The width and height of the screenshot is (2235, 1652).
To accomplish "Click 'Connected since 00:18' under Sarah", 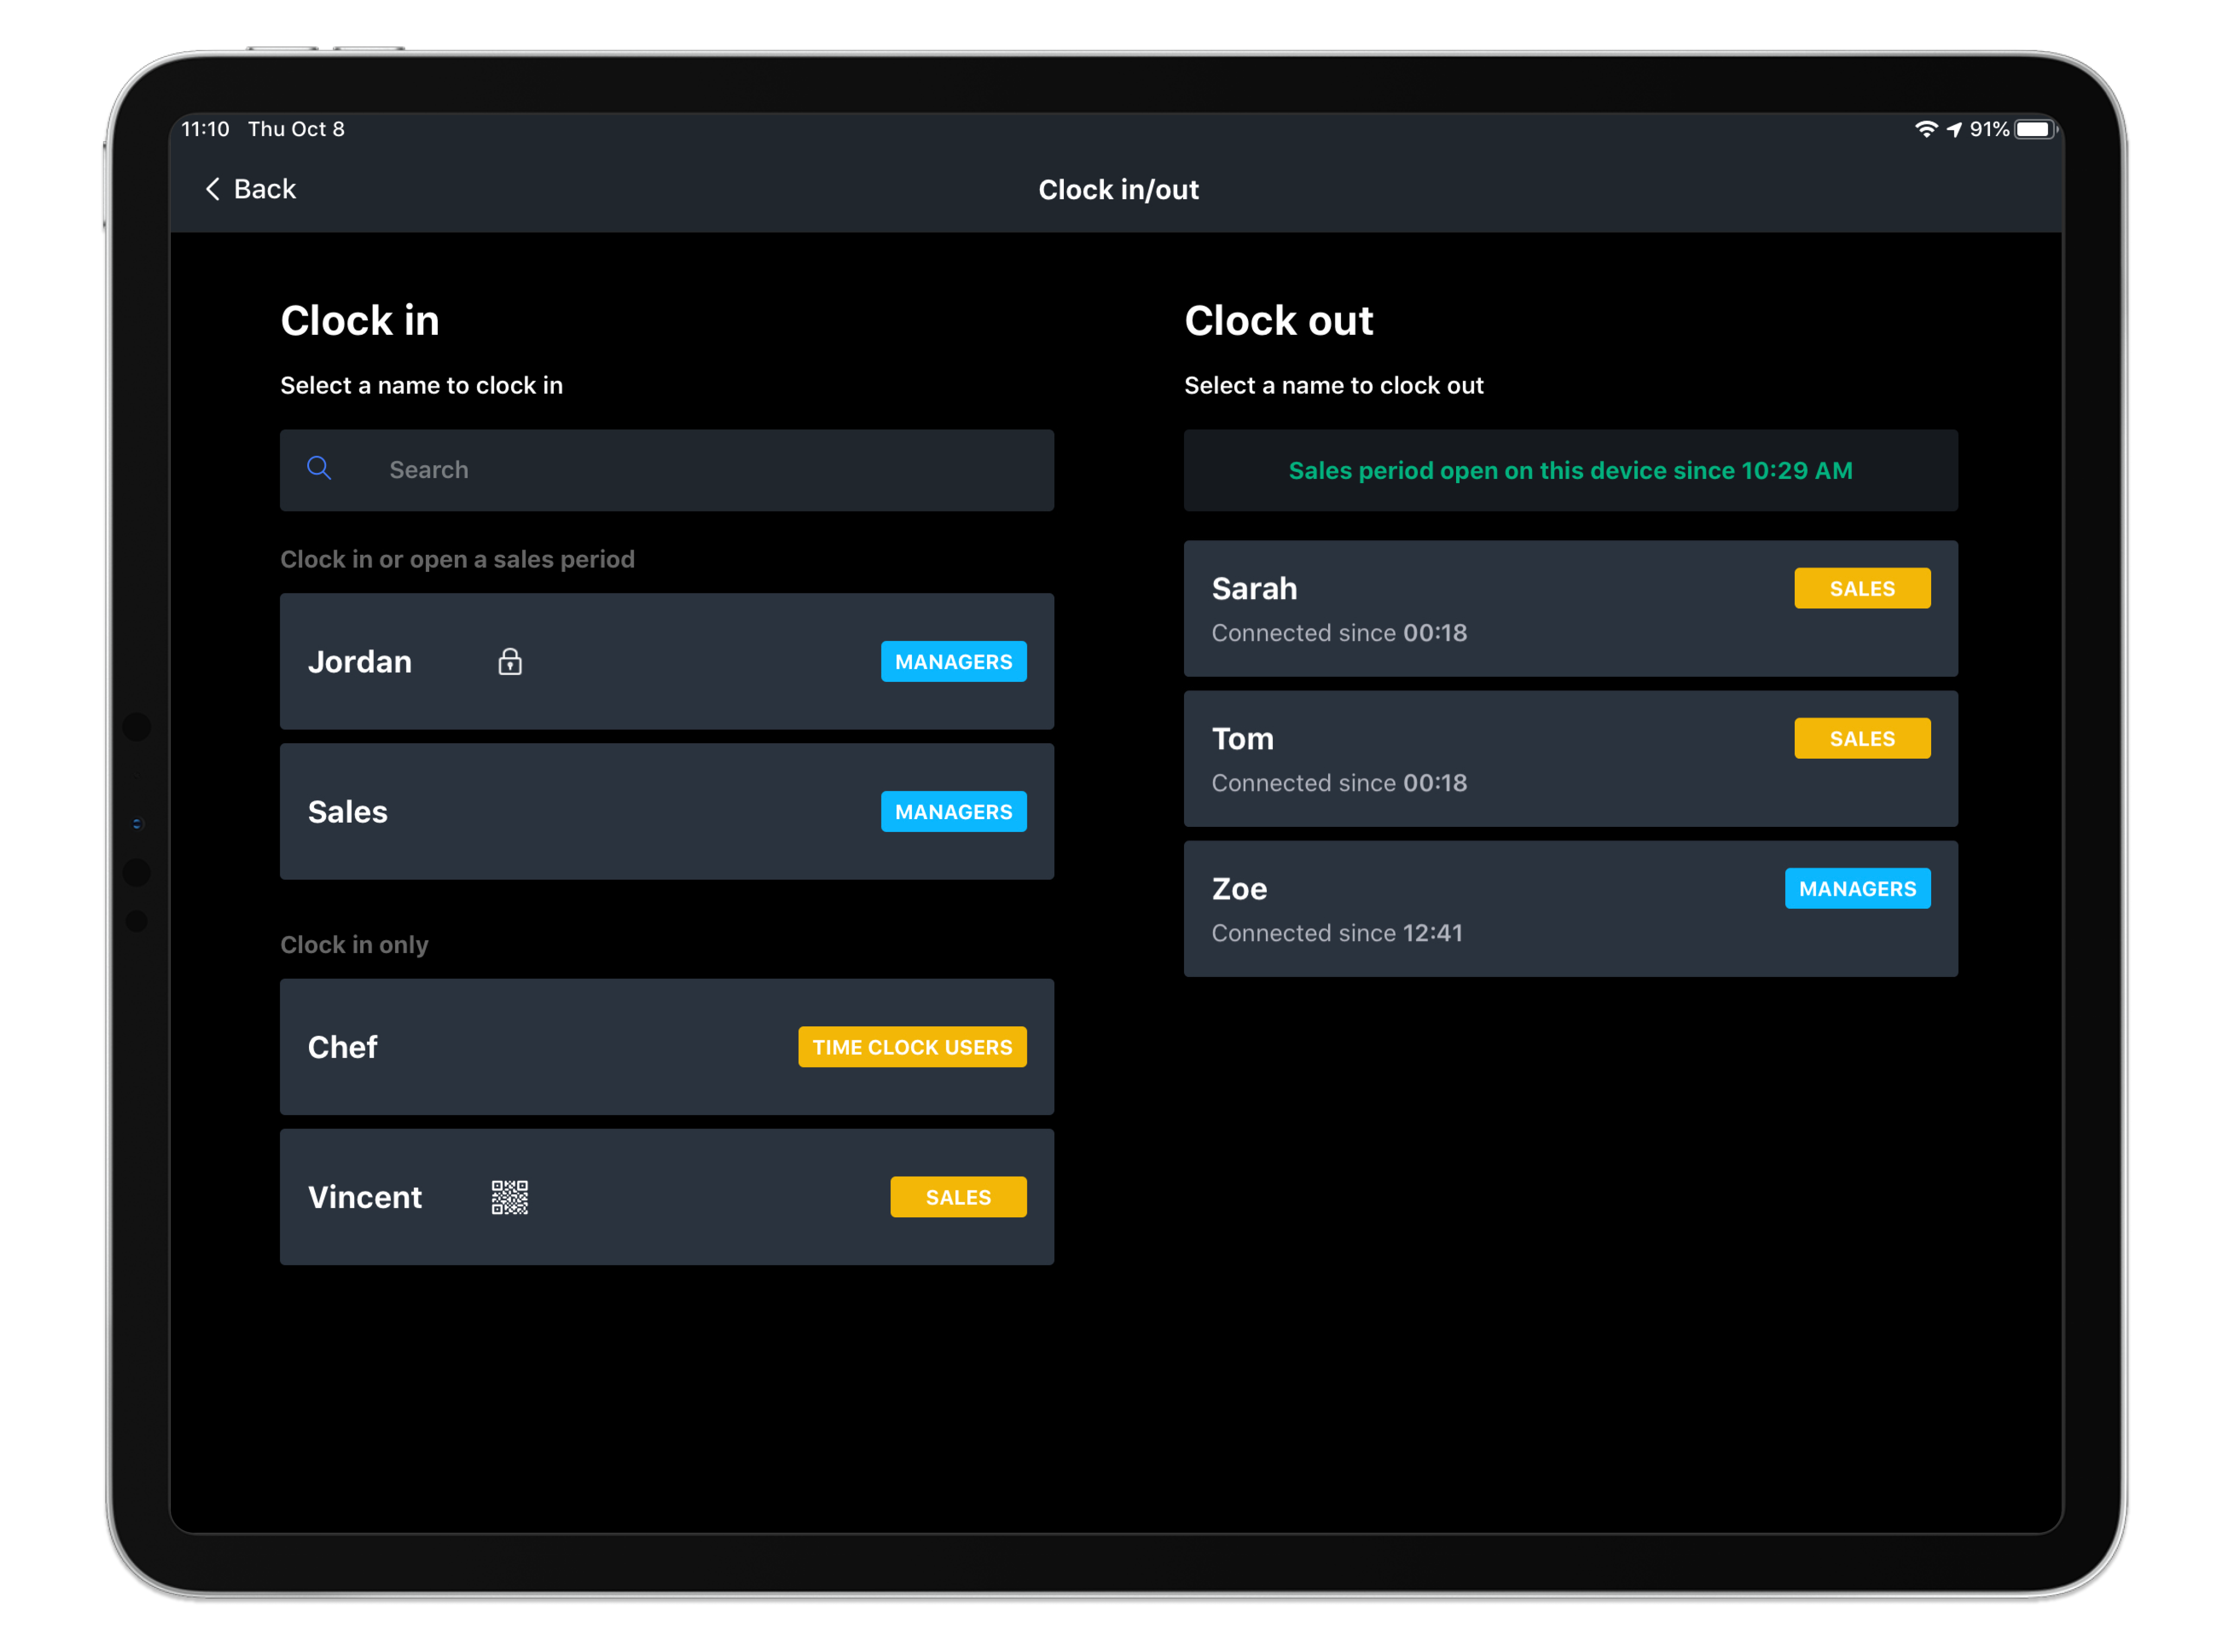I will 1339,633.
